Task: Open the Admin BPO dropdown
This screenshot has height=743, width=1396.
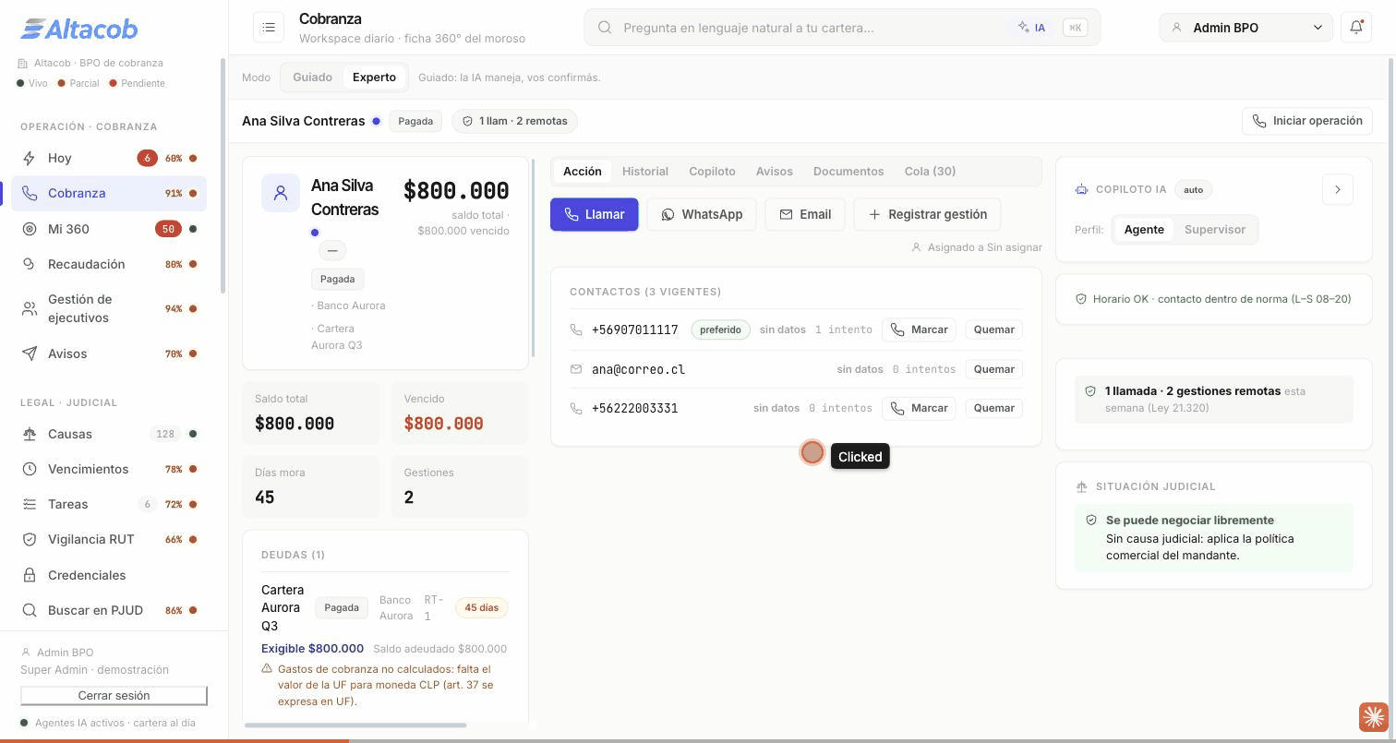Action: [x=1246, y=28]
